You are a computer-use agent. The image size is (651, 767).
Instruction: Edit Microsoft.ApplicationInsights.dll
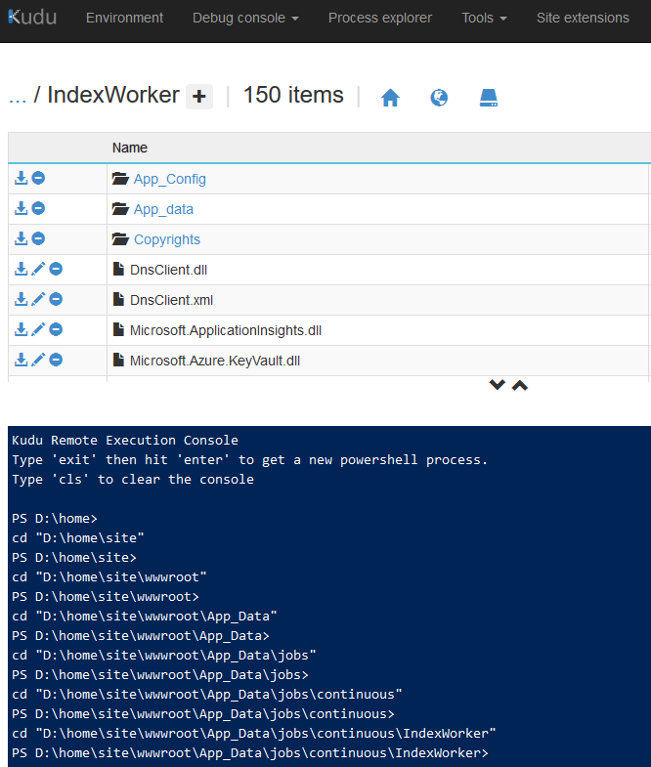point(38,329)
